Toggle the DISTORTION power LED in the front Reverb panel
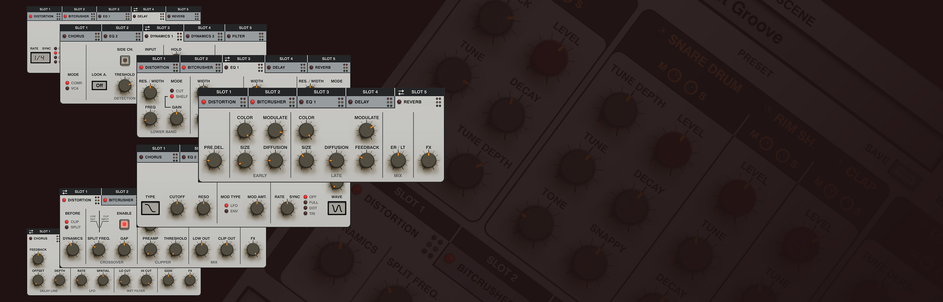This screenshot has height=302, width=943. [x=204, y=102]
